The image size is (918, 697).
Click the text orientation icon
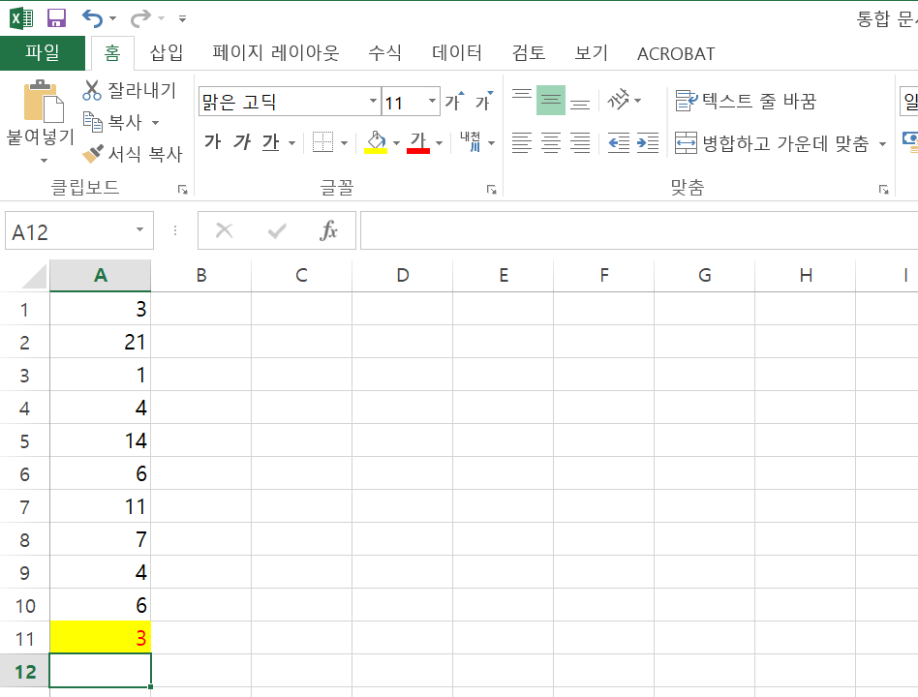[618, 100]
